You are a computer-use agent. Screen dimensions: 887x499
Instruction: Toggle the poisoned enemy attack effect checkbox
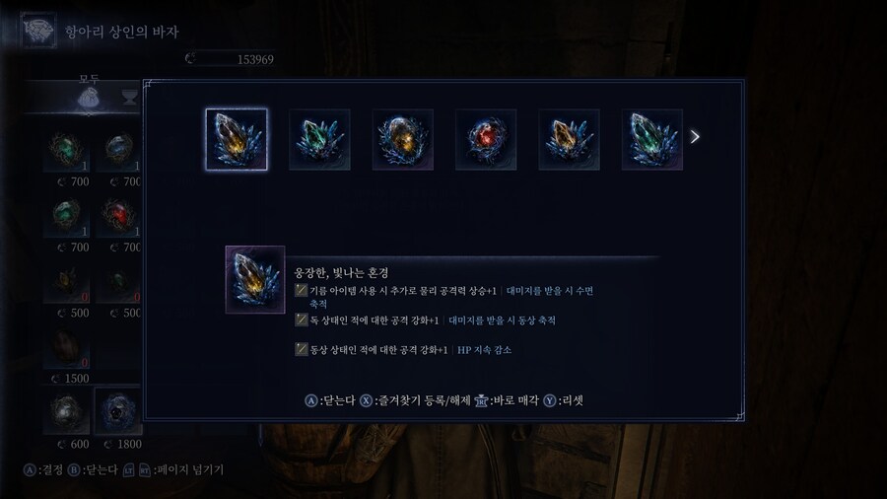pos(301,320)
